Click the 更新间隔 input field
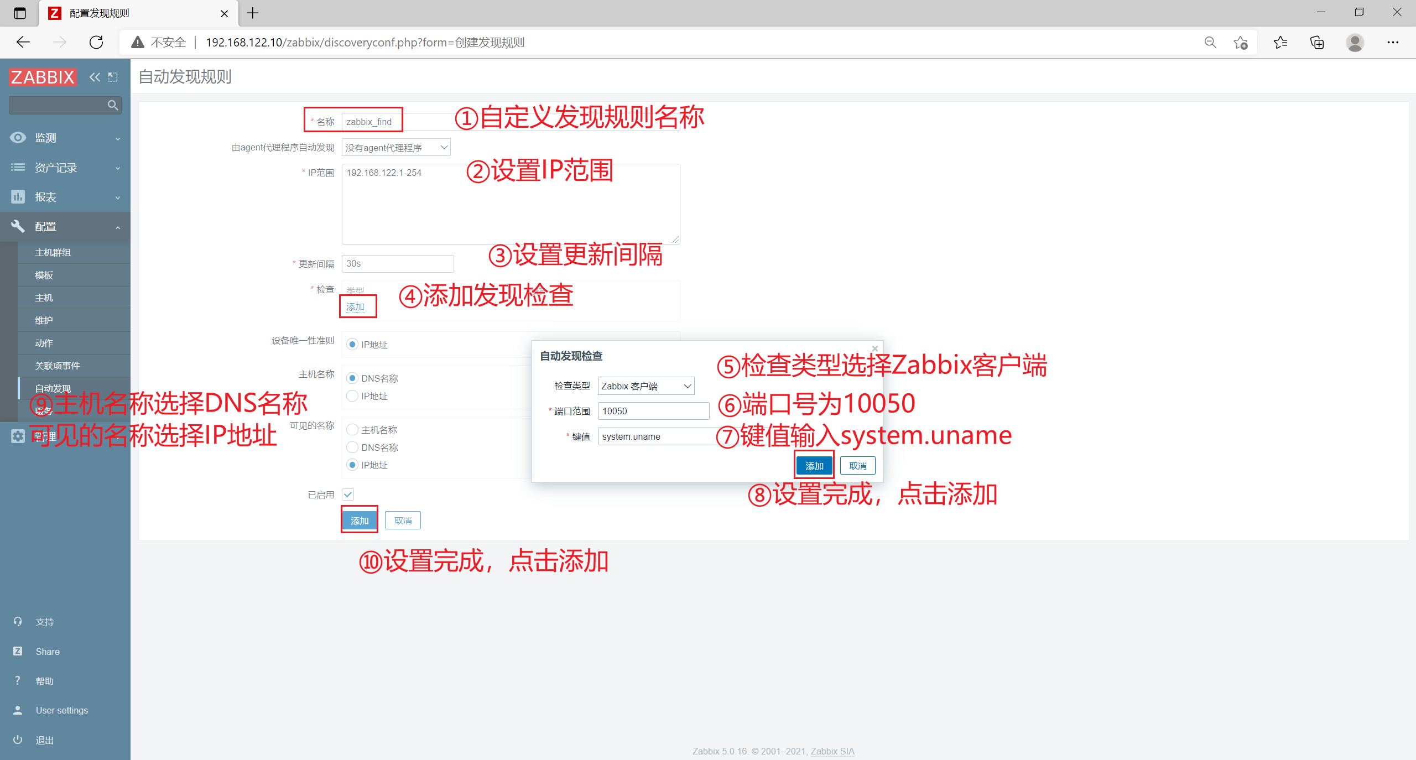This screenshot has height=760, width=1416. (398, 264)
